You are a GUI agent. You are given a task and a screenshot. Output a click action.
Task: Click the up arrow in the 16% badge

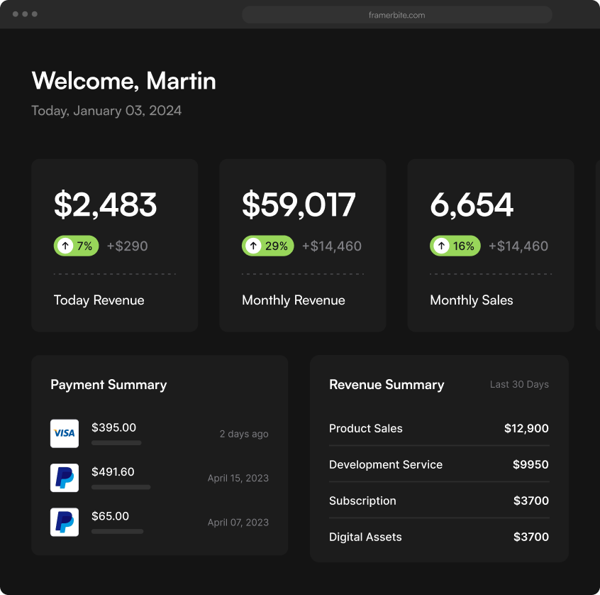pos(441,246)
